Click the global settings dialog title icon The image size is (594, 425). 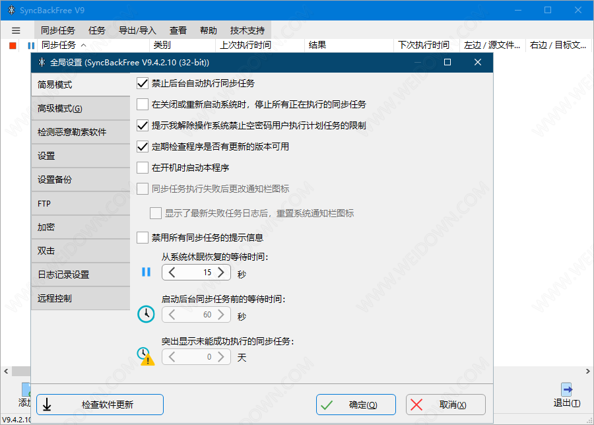point(42,62)
